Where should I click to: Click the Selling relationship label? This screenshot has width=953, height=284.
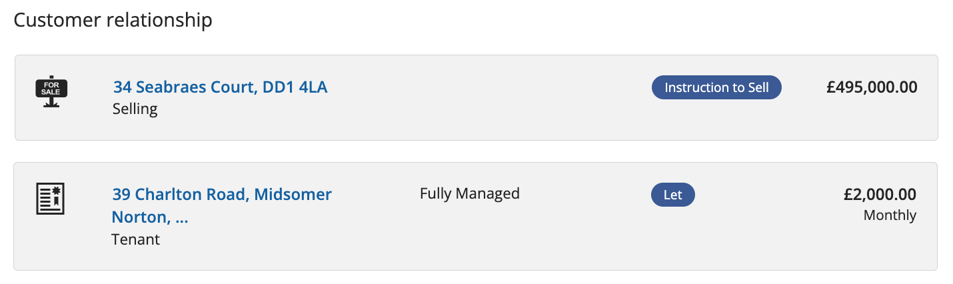[x=135, y=109]
